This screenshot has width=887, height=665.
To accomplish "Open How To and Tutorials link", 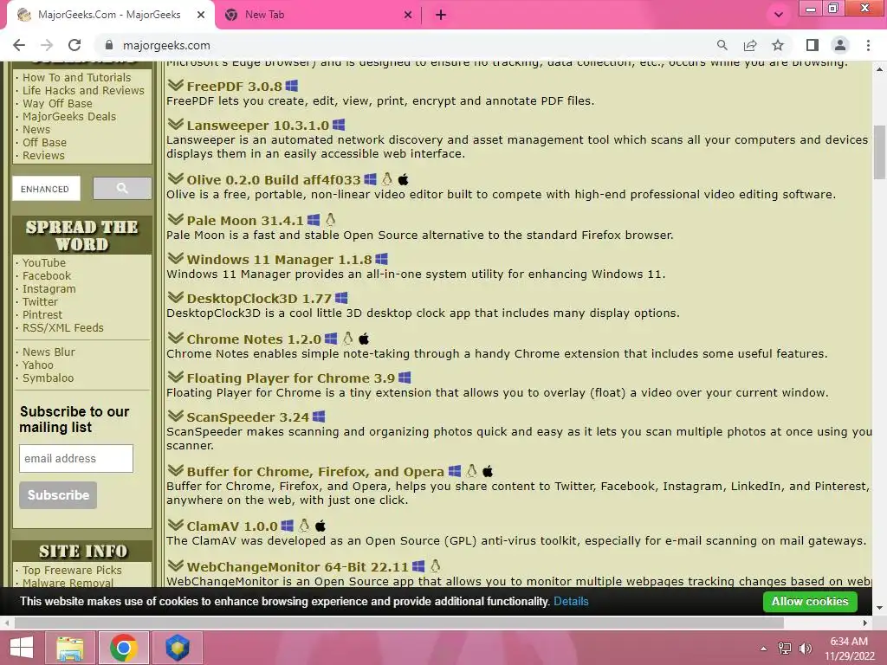I will point(76,77).
